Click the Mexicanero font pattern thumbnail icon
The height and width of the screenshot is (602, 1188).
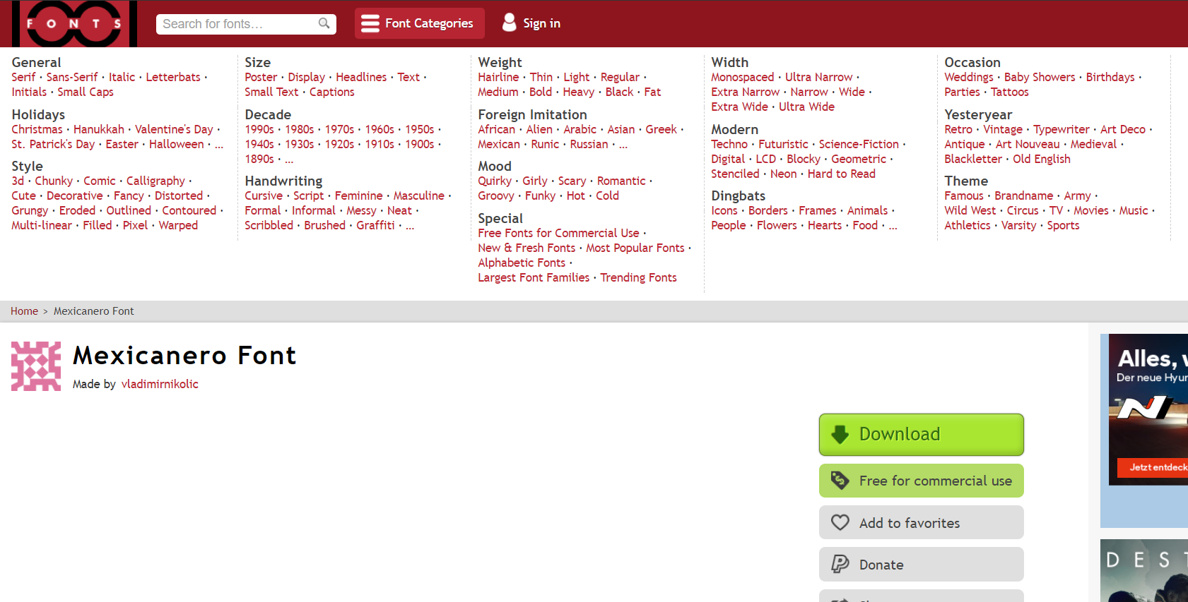click(36, 366)
